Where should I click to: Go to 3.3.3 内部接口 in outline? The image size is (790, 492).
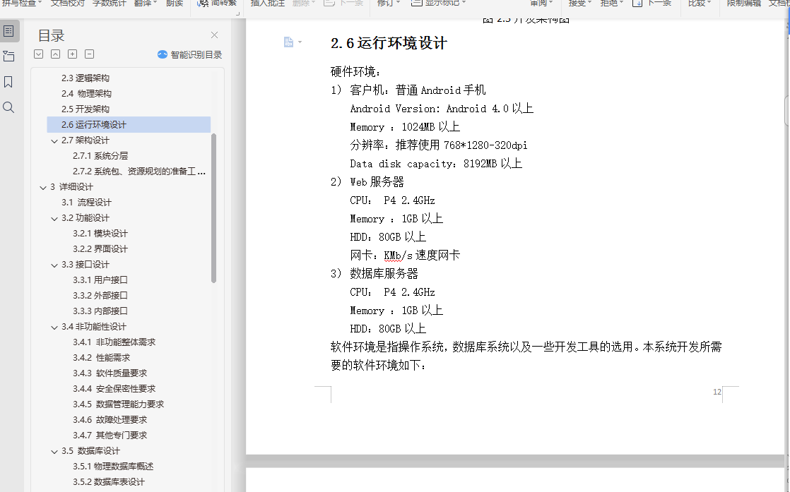coord(100,311)
